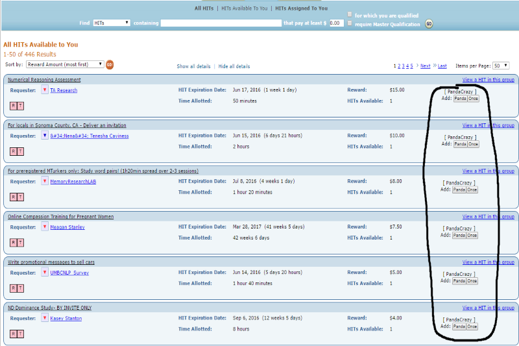
Task: Open the HITs Assigned To You tab
Action: tap(301, 8)
